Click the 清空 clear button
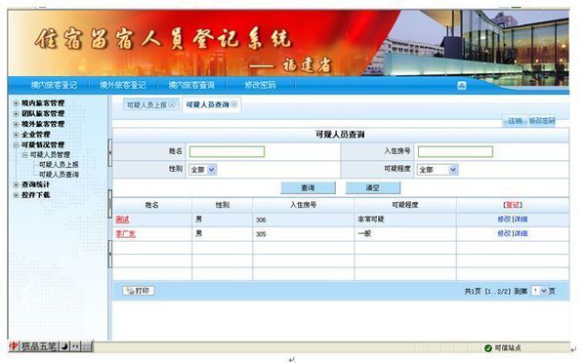 373,188
